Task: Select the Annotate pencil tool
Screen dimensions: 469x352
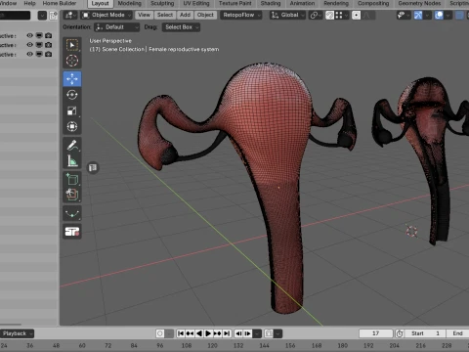Action: click(x=72, y=146)
